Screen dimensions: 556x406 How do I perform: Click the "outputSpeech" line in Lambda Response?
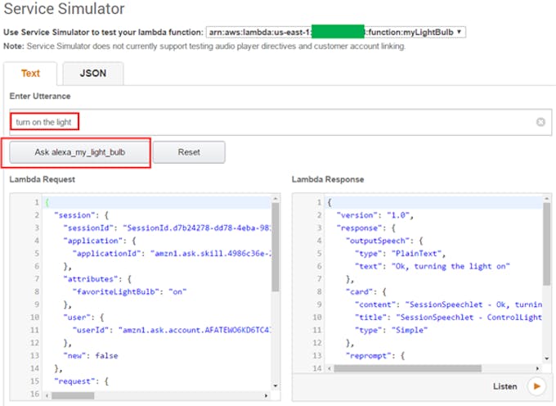pyautogui.click(x=384, y=241)
